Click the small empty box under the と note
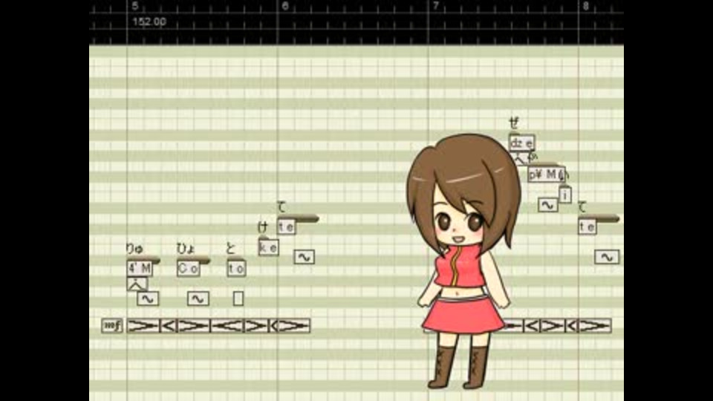 point(238,299)
